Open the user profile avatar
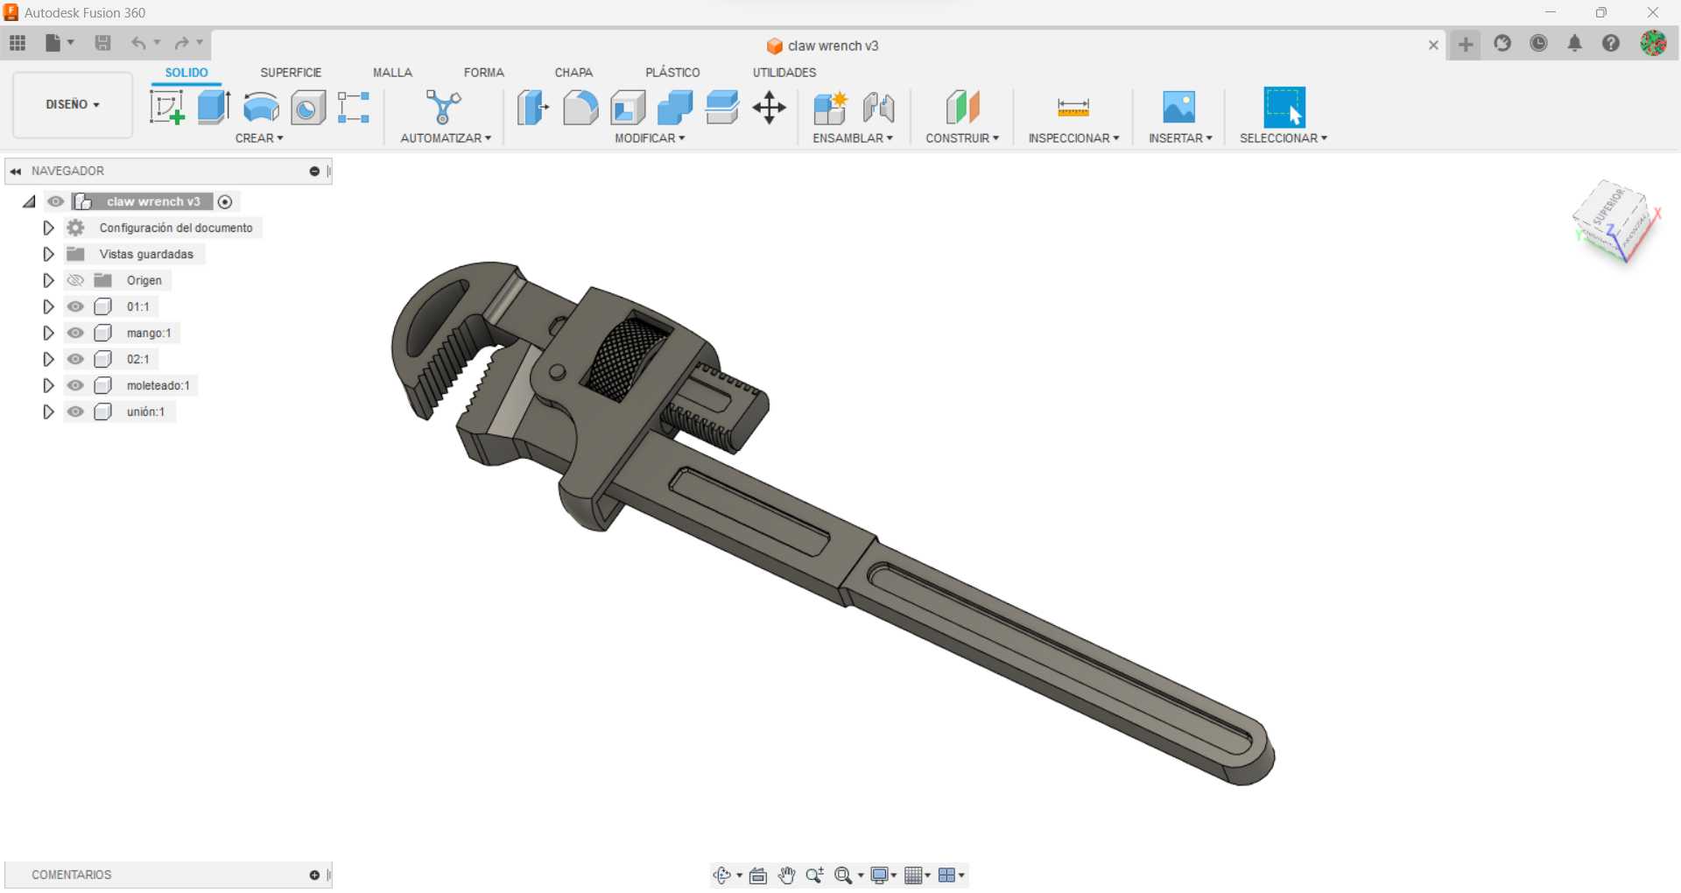Screen dimensions: 1681x893 pyautogui.click(x=1653, y=43)
